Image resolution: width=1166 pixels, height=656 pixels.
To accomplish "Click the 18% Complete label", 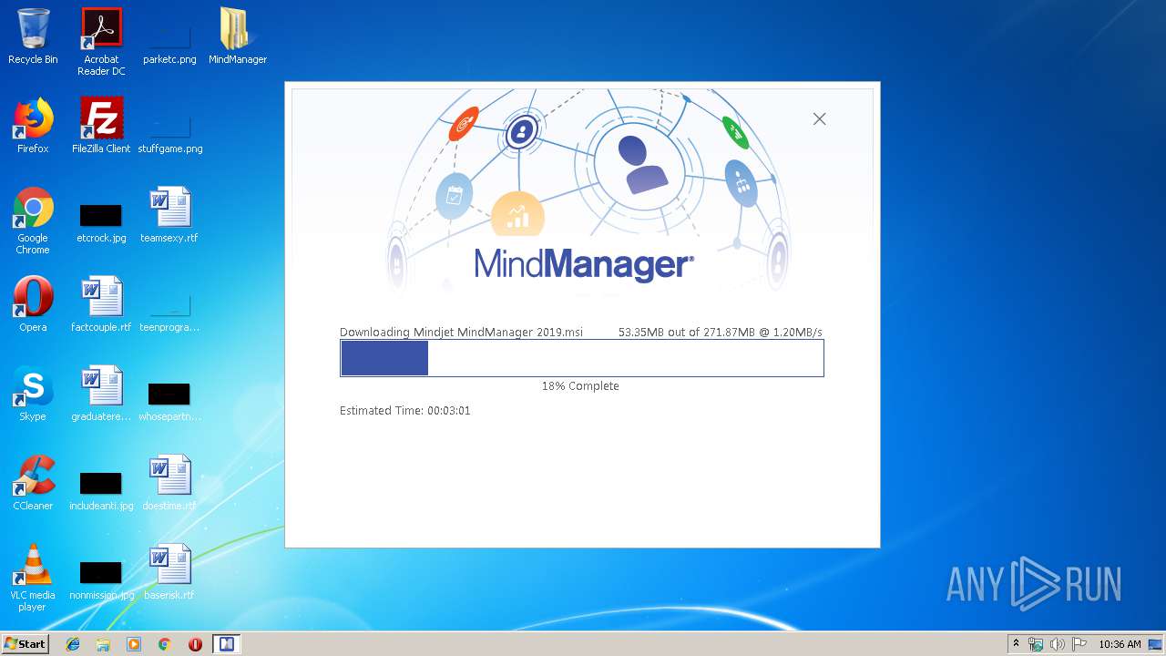I will pyautogui.click(x=580, y=386).
